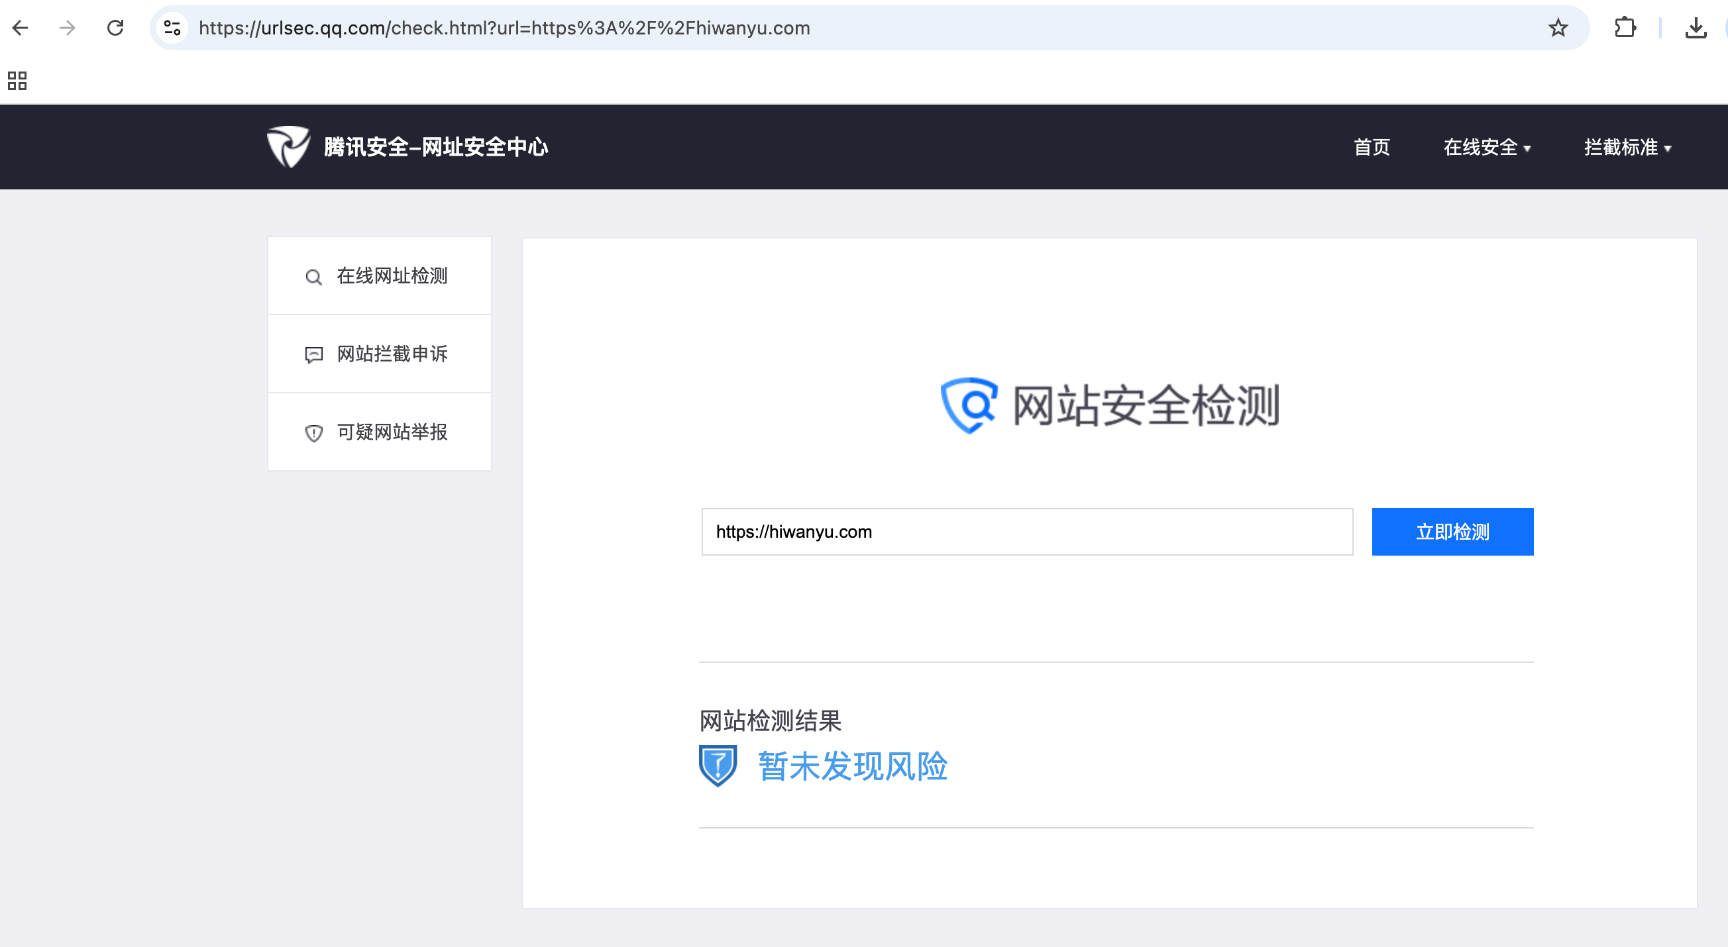Select 在线网址检测 in the sidebar

click(380, 275)
